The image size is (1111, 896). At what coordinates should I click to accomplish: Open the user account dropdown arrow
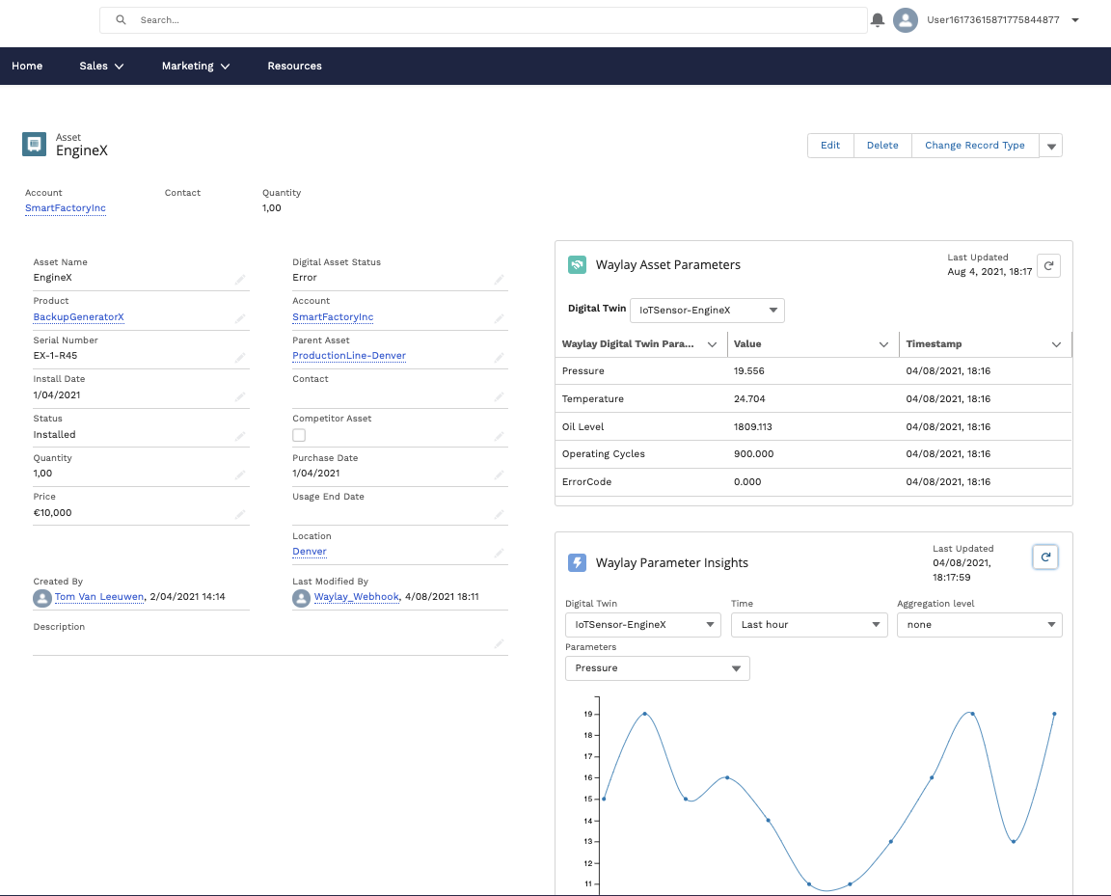tap(1075, 20)
